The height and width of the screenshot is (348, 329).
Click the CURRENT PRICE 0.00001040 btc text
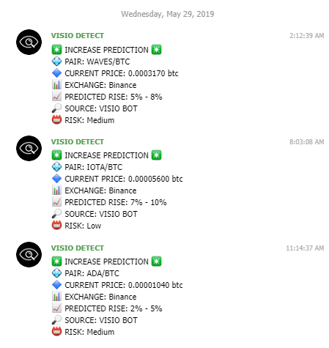(x=124, y=285)
